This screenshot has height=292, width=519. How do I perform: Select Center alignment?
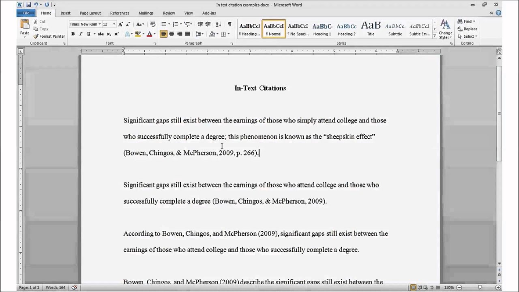tap(172, 34)
